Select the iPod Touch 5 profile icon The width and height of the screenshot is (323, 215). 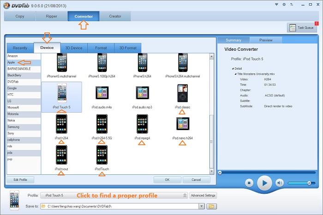pos(62,93)
